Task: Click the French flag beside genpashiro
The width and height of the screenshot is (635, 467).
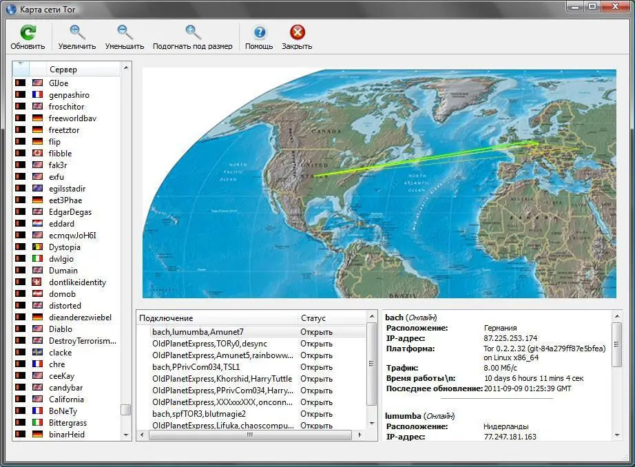Action: [x=37, y=94]
